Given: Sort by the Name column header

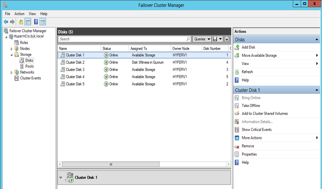Looking at the screenshot, I should coord(79,49).
